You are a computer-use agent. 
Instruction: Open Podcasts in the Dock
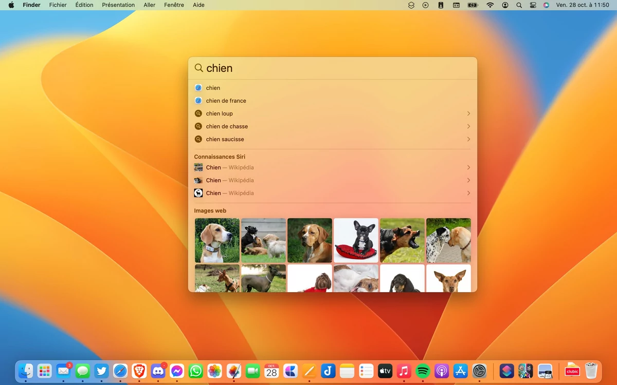click(442, 371)
